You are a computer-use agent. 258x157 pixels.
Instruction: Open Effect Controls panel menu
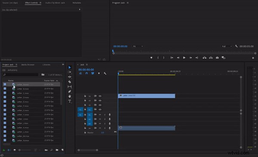coord(40,3)
